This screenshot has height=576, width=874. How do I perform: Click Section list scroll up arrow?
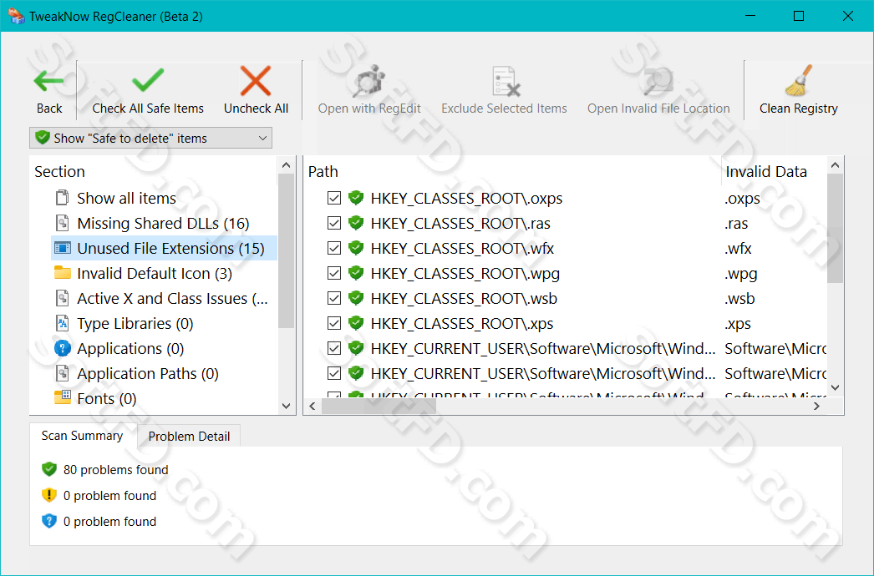click(286, 165)
